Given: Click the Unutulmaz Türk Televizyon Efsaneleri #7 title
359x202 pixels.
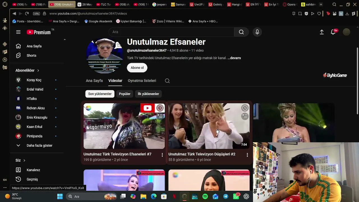Looking at the screenshot, I should point(117,154).
